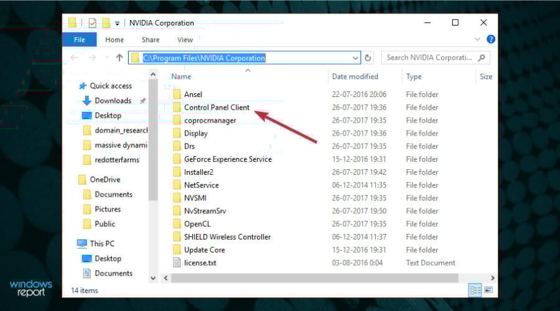Refresh the NVIDIA Corporation folder
The height and width of the screenshot is (311, 560).
tap(368, 58)
